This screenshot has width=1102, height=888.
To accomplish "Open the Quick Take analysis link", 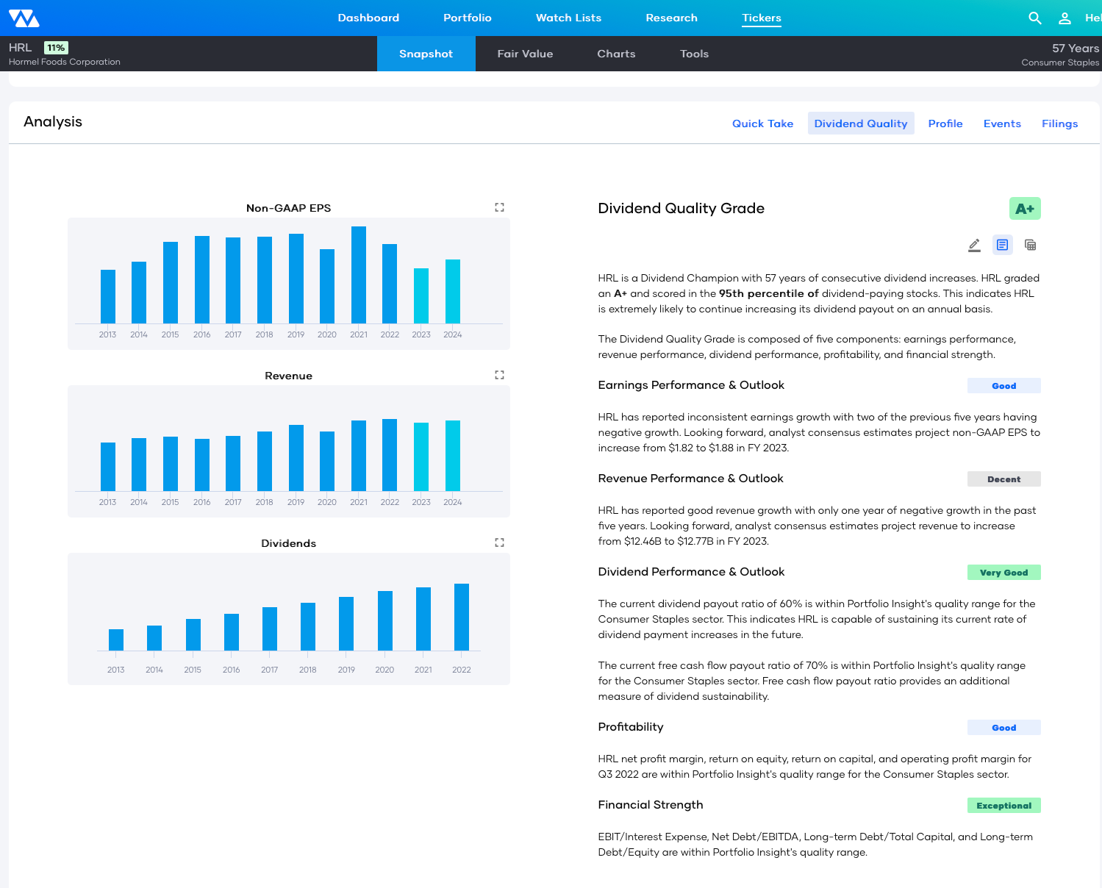I will [762, 123].
